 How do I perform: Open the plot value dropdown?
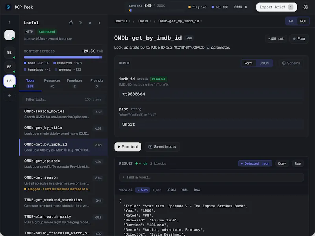tap(211, 124)
